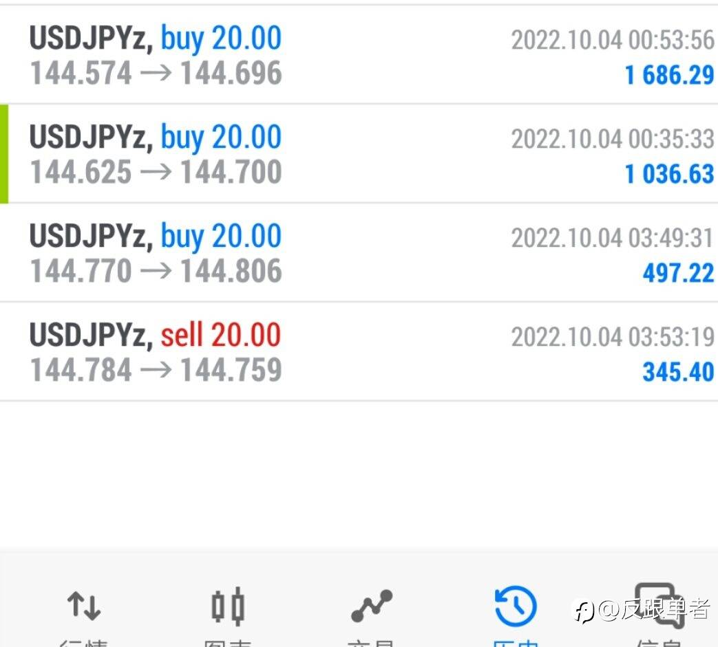The width and height of the screenshot is (718, 647).
Task: Tap the 2022.10.04 00:35:33 timestamp
Action: tap(612, 139)
